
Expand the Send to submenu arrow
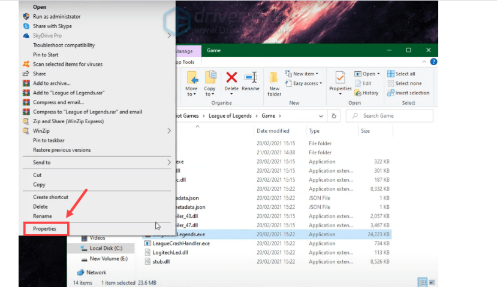[x=169, y=163]
